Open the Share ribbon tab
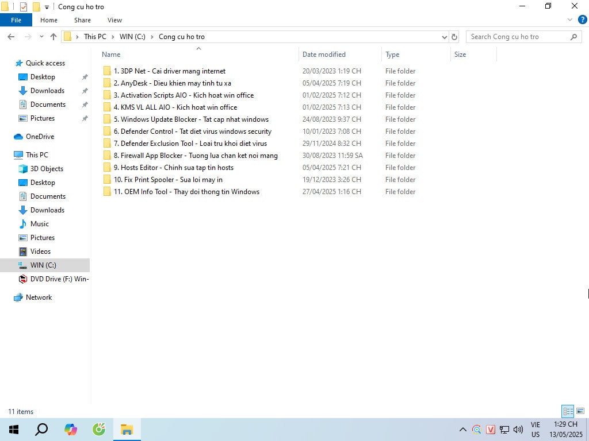589x441 pixels. coord(82,20)
